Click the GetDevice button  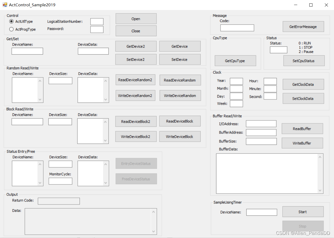(x=180, y=46)
